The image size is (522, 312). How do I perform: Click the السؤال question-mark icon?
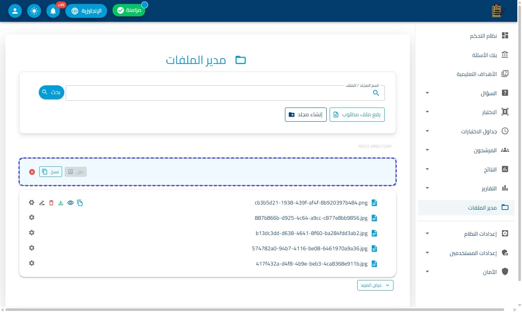(x=505, y=93)
